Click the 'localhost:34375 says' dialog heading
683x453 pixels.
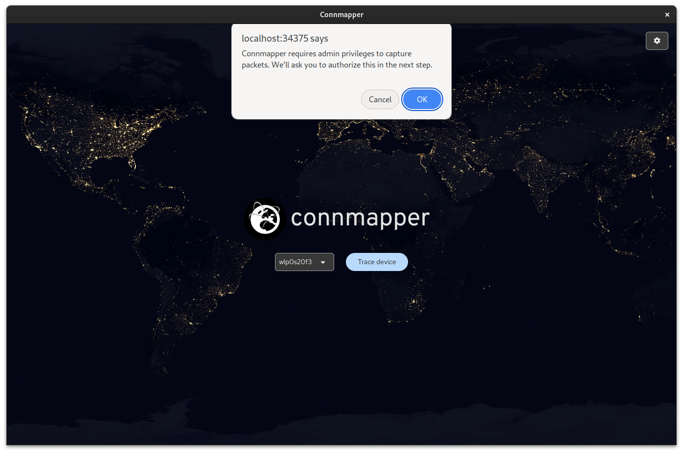click(x=285, y=38)
